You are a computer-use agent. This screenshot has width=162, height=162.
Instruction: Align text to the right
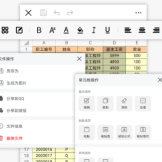tap(156, 30)
